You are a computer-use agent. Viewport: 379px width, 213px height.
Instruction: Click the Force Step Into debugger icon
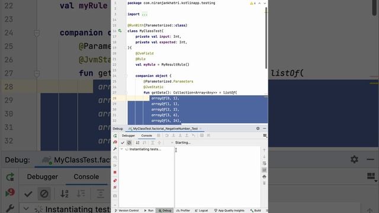[180, 135]
